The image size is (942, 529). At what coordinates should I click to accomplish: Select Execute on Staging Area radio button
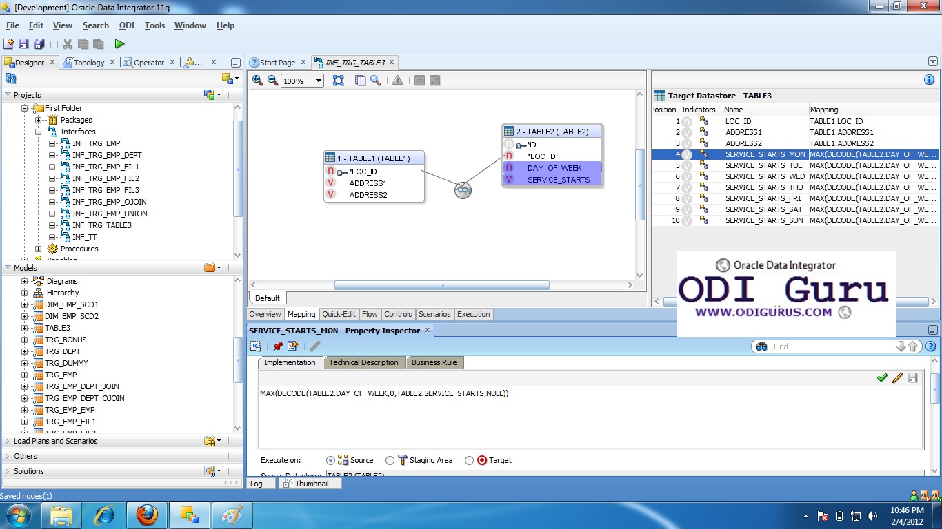pos(390,460)
